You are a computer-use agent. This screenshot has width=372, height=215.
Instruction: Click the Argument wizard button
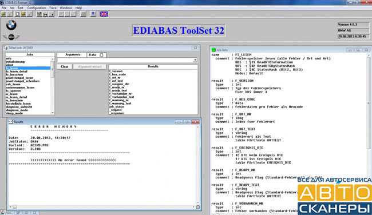(90, 67)
